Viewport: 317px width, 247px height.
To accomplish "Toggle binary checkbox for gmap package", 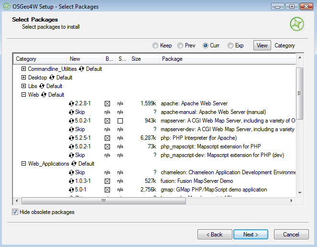I will point(108,190).
